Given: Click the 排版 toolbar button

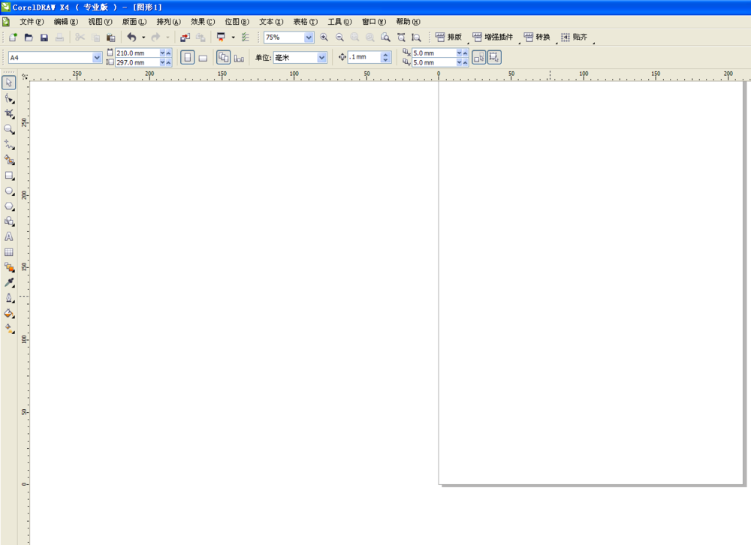Looking at the screenshot, I should tap(449, 38).
